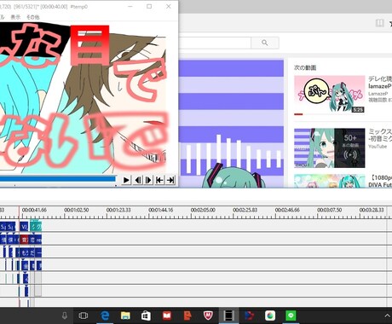Select the 'Vi' clip on top layer
Viewport: 392px width, 324px height.
[x=24, y=227]
